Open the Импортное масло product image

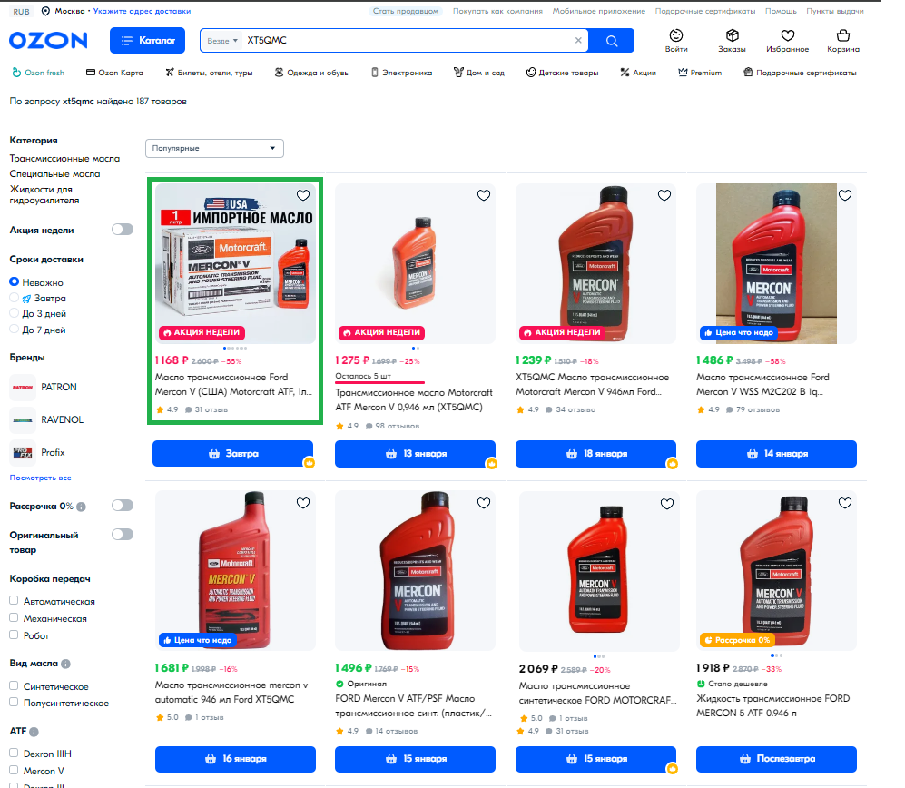point(235,264)
